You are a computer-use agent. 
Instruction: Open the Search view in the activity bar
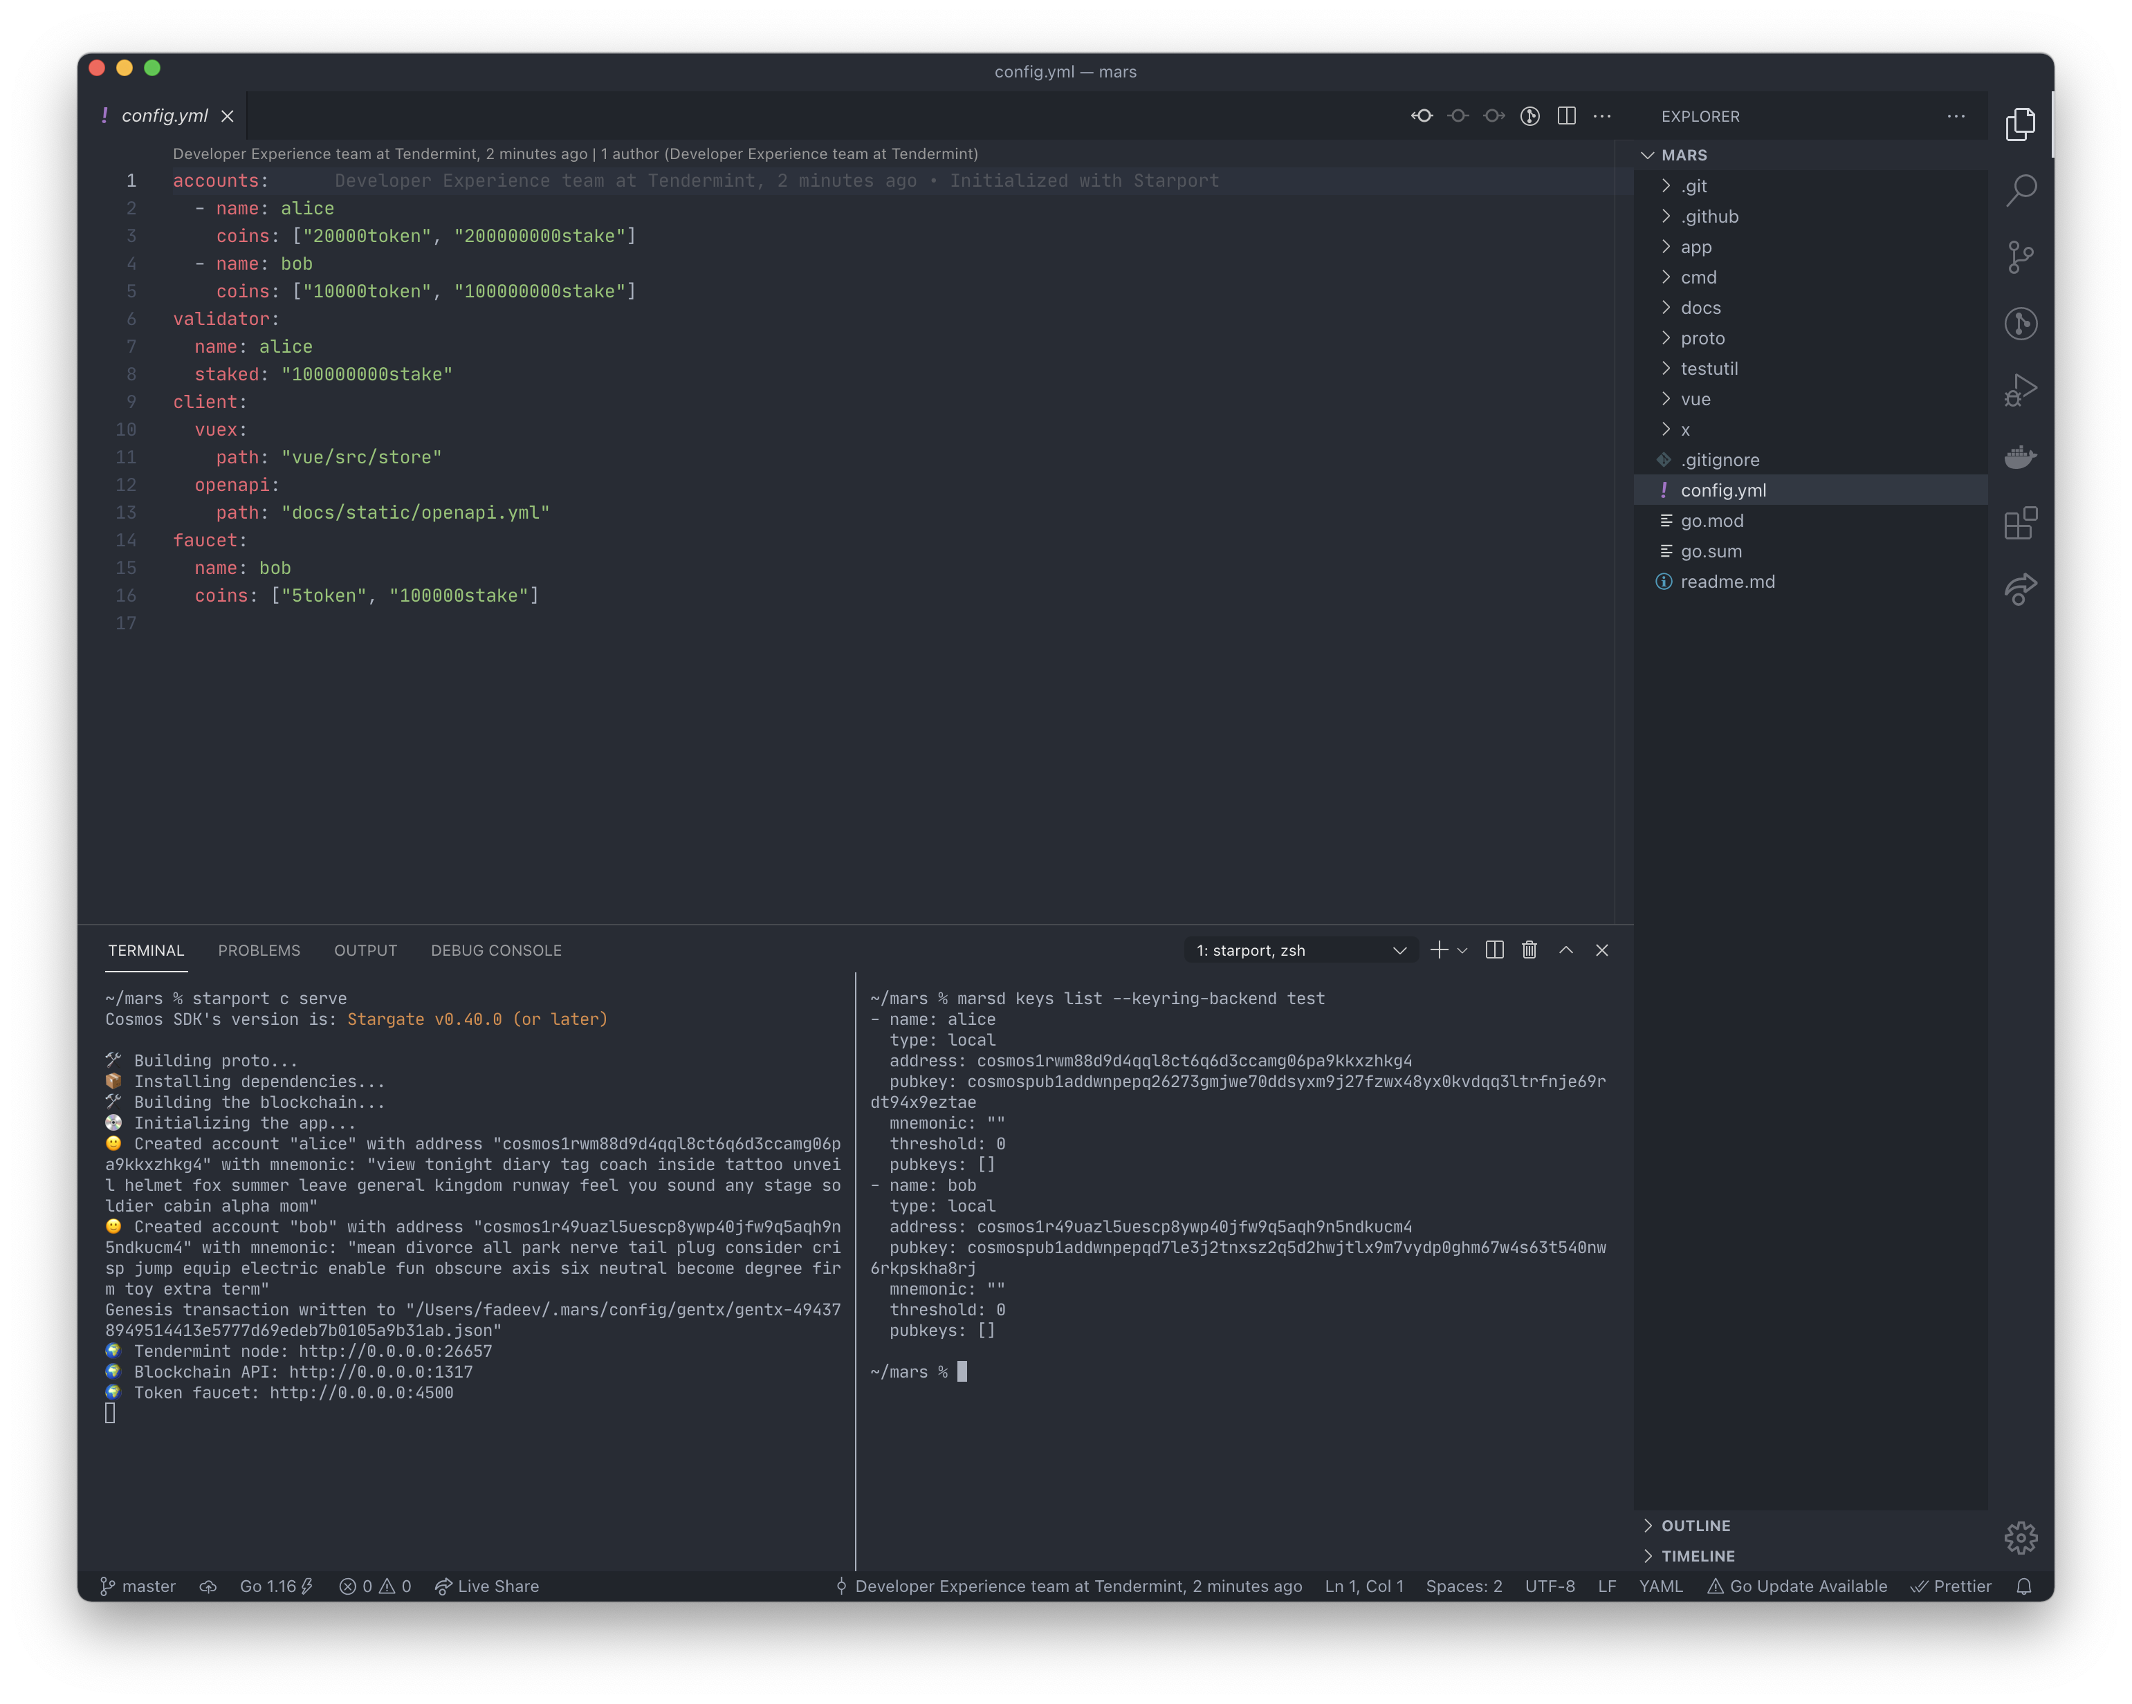pyautogui.click(x=2021, y=189)
